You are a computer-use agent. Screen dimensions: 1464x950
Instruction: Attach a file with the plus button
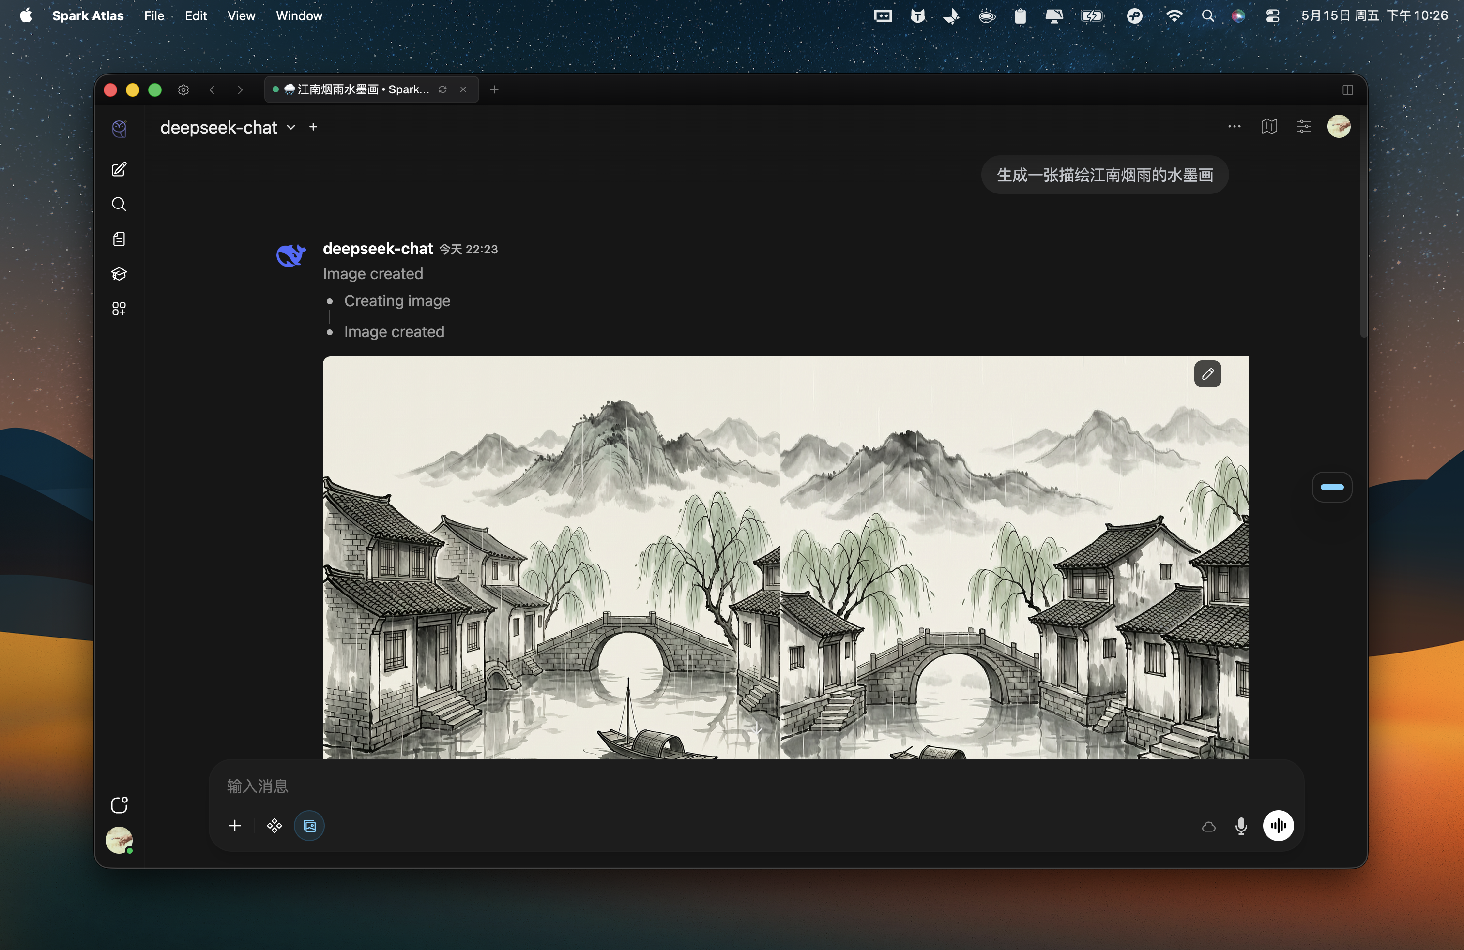(x=234, y=826)
